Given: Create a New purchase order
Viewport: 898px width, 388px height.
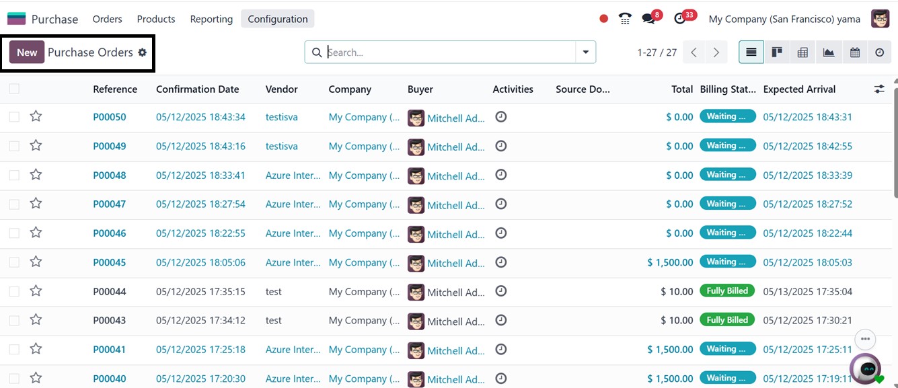Looking at the screenshot, I should pyautogui.click(x=27, y=52).
